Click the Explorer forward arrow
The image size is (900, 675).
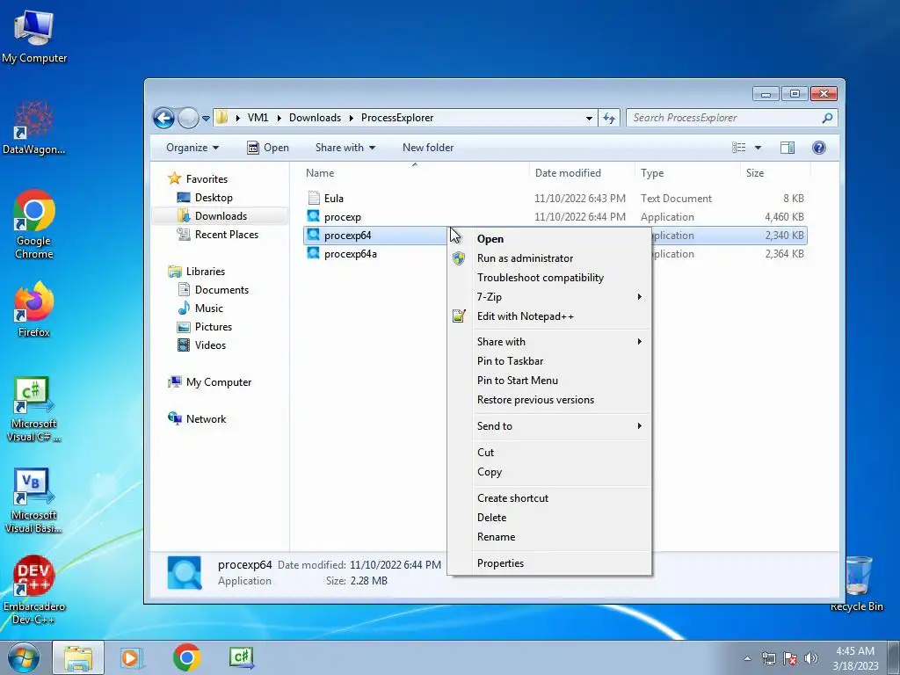tap(188, 119)
